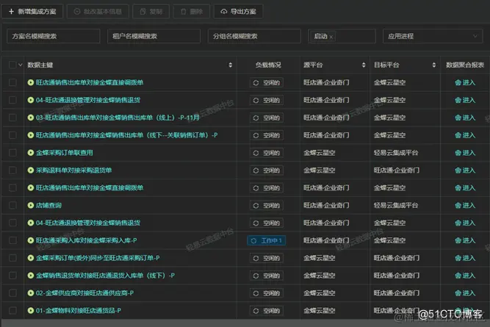Toggle the select-all checkbox in table header
Image resolution: width=490 pixels, height=327 pixels.
(12, 65)
